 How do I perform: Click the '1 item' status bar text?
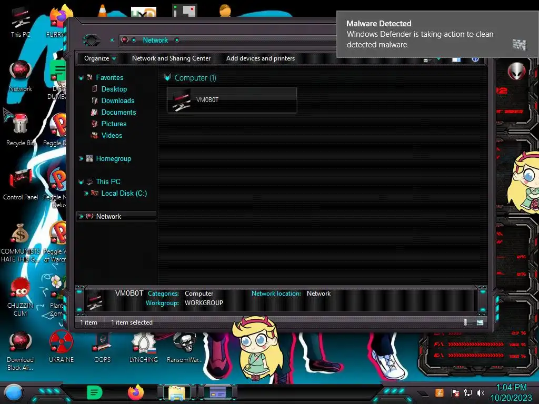click(x=88, y=322)
